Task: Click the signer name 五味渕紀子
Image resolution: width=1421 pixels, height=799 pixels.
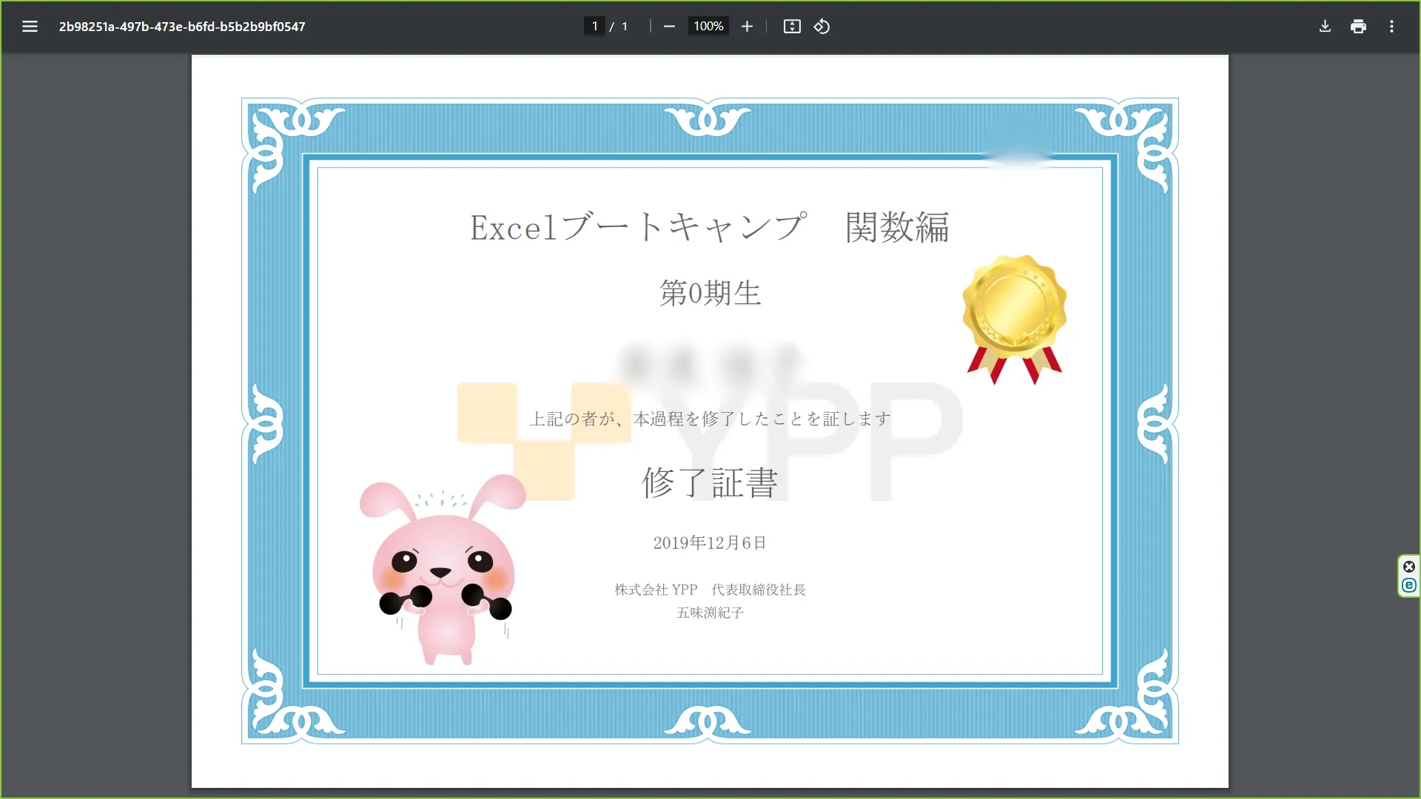Action: pyautogui.click(x=710, y=613)
